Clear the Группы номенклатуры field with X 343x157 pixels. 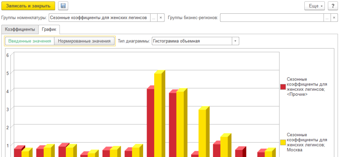tap(161, 18)
